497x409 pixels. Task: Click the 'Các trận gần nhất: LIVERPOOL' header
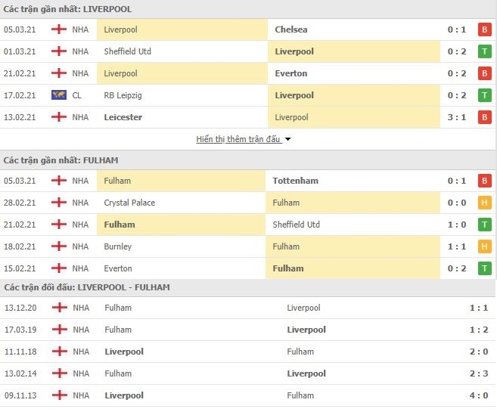click(x=67, y=9)
